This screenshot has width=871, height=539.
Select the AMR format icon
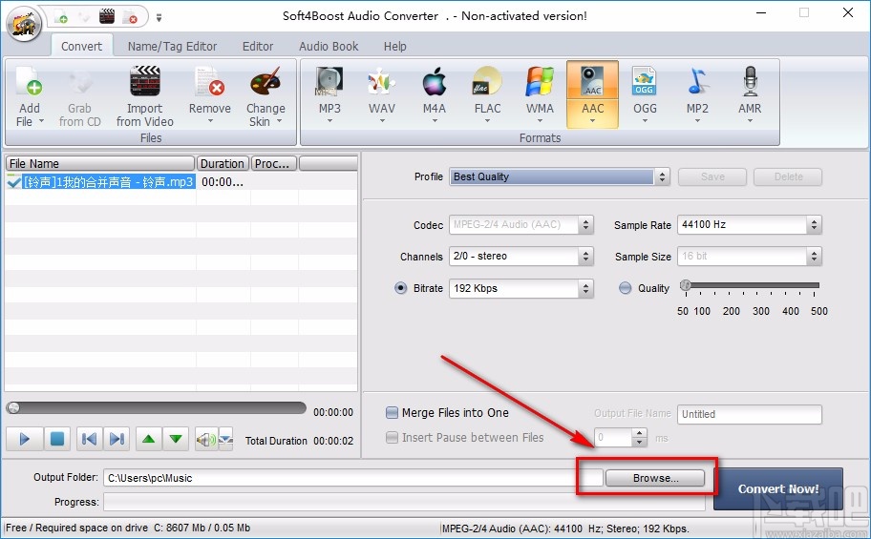750,82
